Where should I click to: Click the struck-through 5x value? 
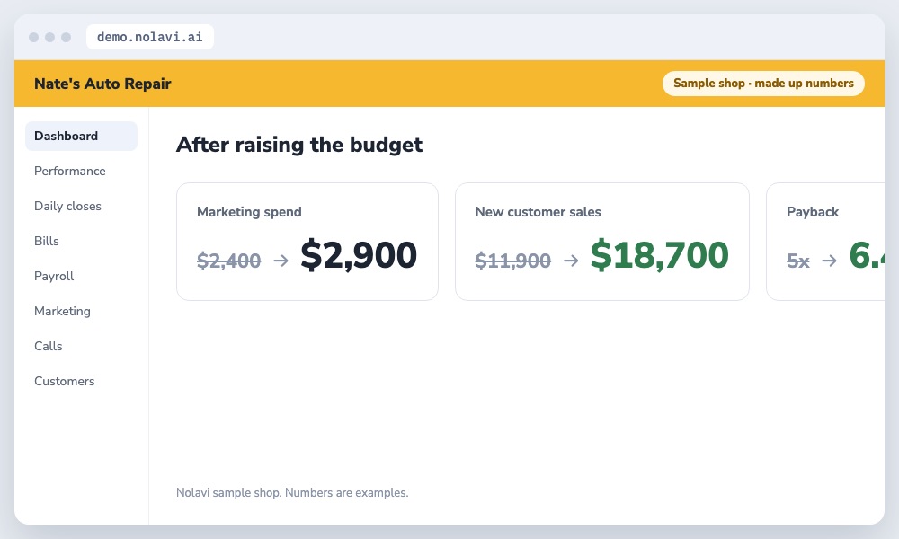(x=798, y=261)
